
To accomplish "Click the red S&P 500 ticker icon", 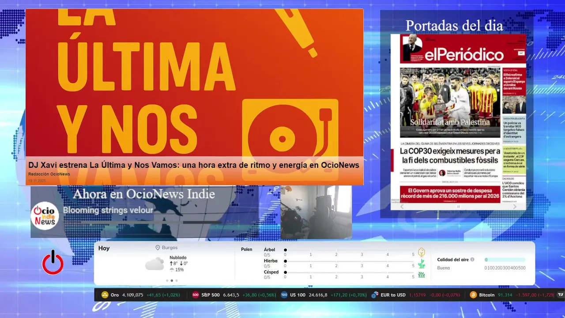I will (196, 295).
